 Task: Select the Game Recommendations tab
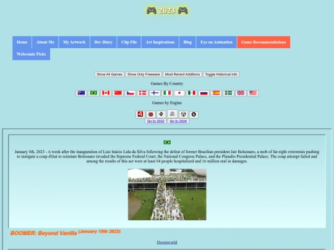[263, 42]
